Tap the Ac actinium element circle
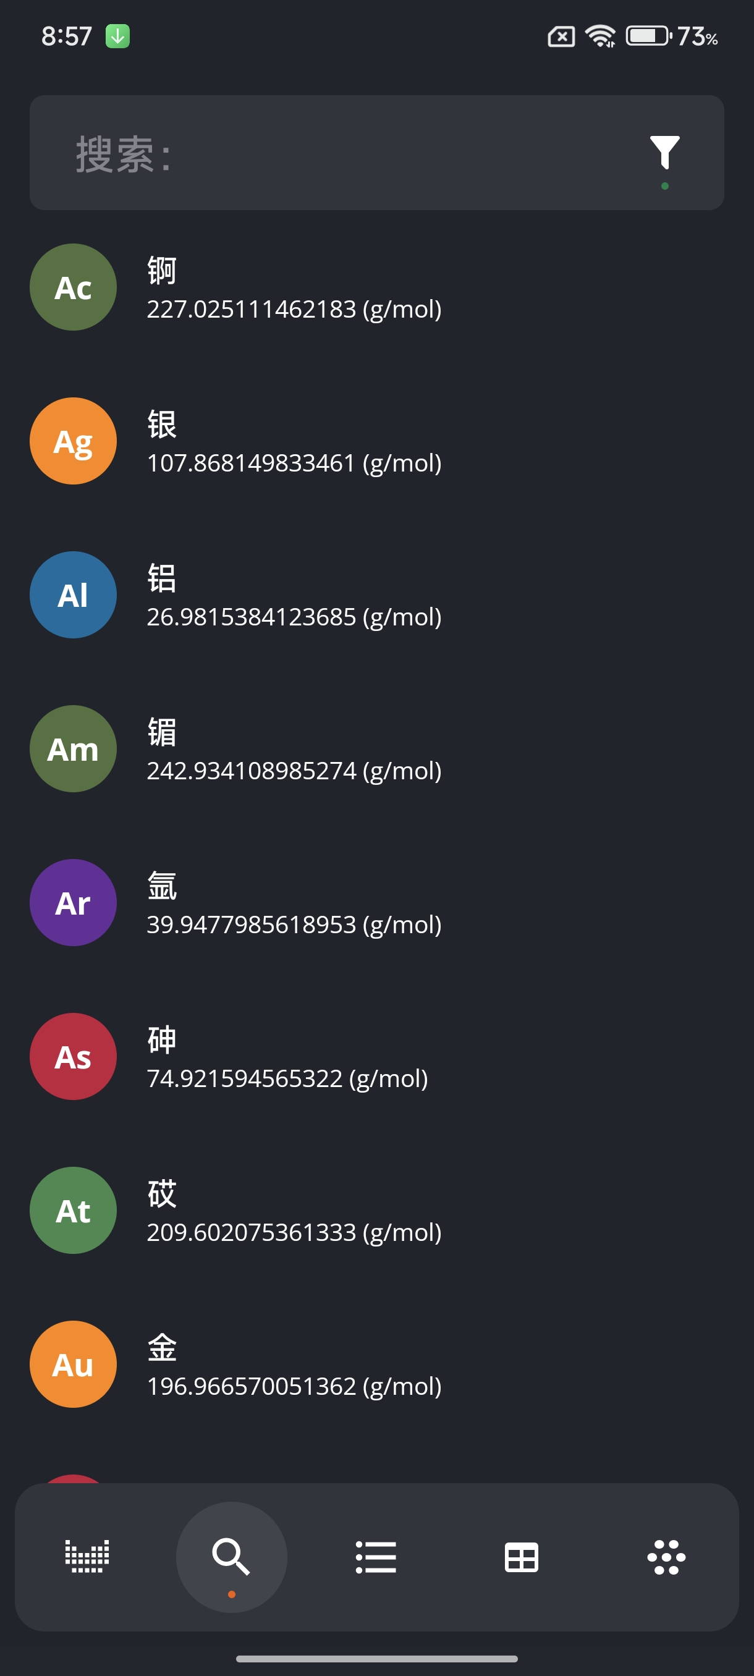 [x=74, y=287]
